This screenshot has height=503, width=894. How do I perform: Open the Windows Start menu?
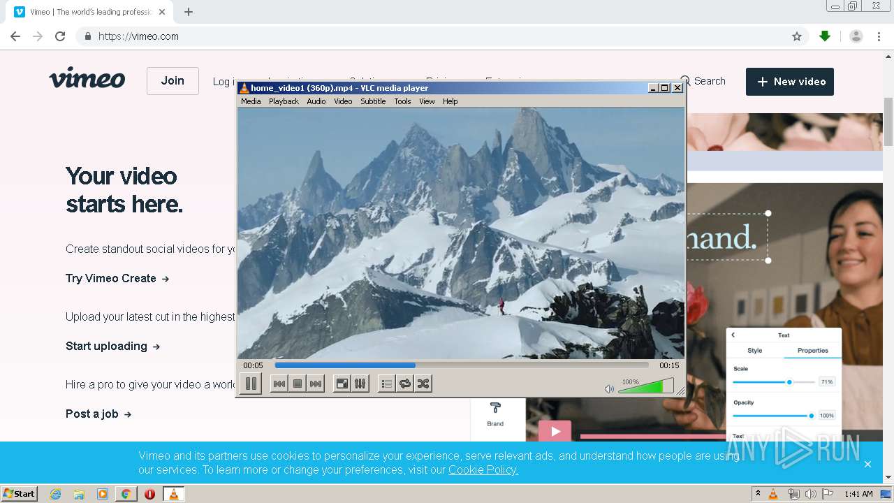click(20, 494)
